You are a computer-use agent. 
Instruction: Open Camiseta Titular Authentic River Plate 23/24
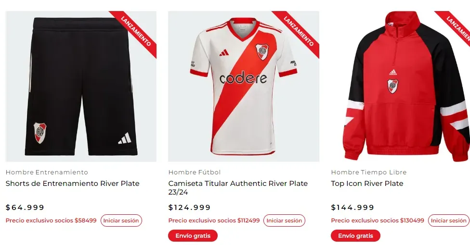tap(238, 187)
